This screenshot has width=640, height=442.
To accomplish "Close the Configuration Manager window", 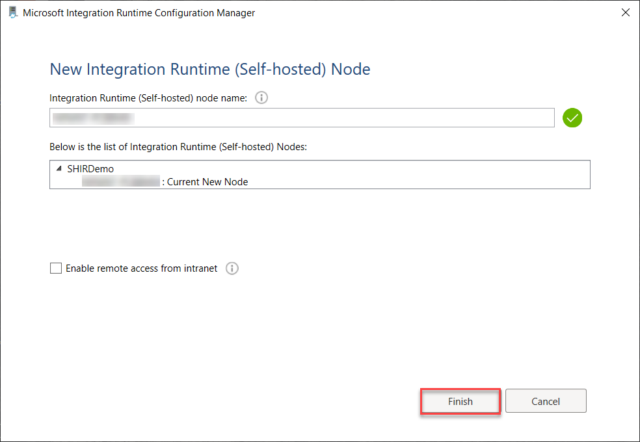I will pos(626,12).
